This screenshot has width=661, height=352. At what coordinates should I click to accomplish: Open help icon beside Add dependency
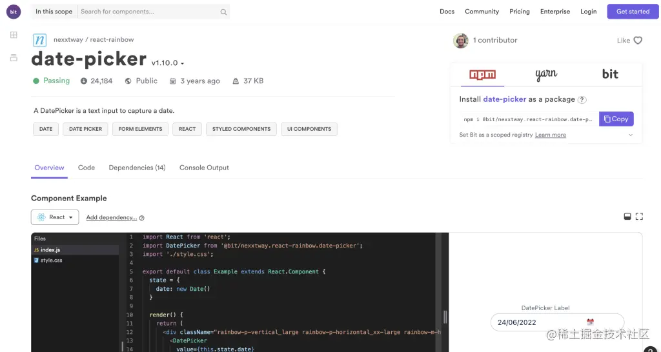(141, 218)
